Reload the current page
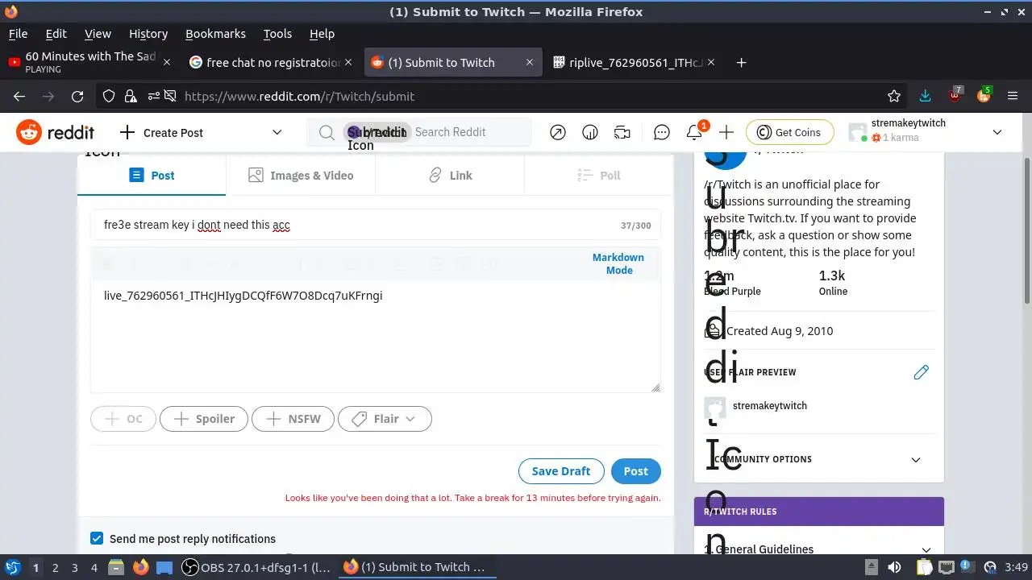 [77, 96]
